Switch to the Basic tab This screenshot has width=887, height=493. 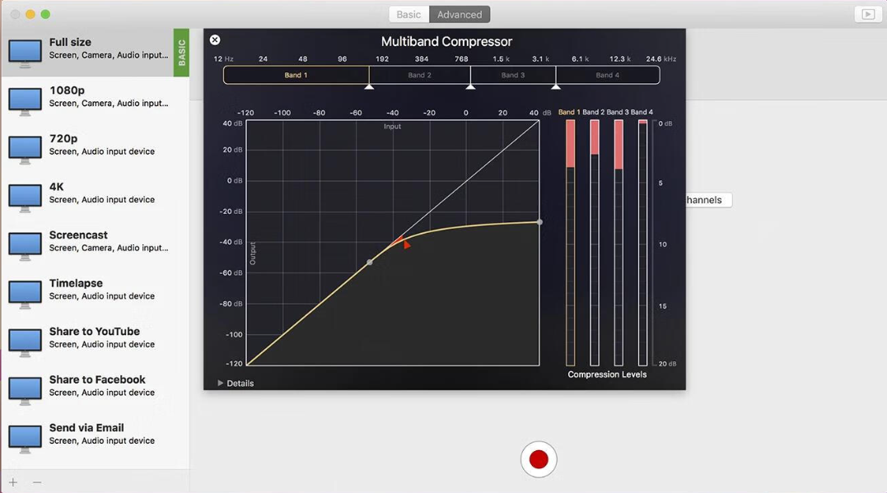tap(408, 15)
